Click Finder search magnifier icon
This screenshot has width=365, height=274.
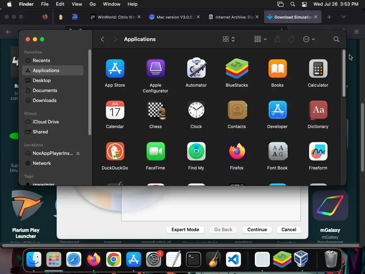click(x=336, y=39)
